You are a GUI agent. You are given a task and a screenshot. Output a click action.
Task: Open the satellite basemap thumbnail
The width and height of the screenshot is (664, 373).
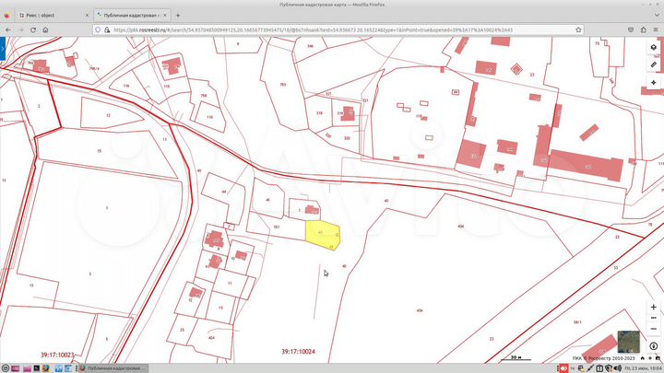[x=630, y=342]
